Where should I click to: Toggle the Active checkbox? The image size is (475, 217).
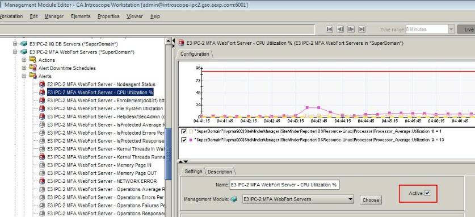[x=427, y=193]
